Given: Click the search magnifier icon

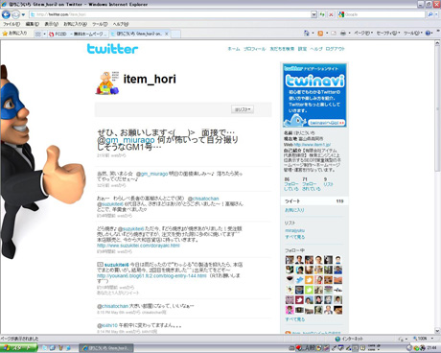Looking at the screenshot, I should 430,14.
